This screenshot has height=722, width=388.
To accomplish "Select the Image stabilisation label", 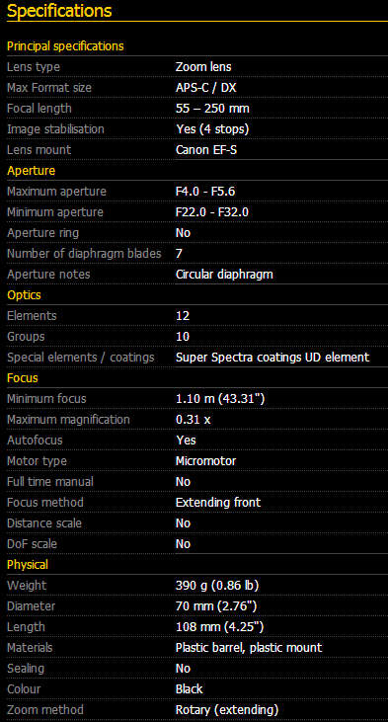I will [55, 129].
